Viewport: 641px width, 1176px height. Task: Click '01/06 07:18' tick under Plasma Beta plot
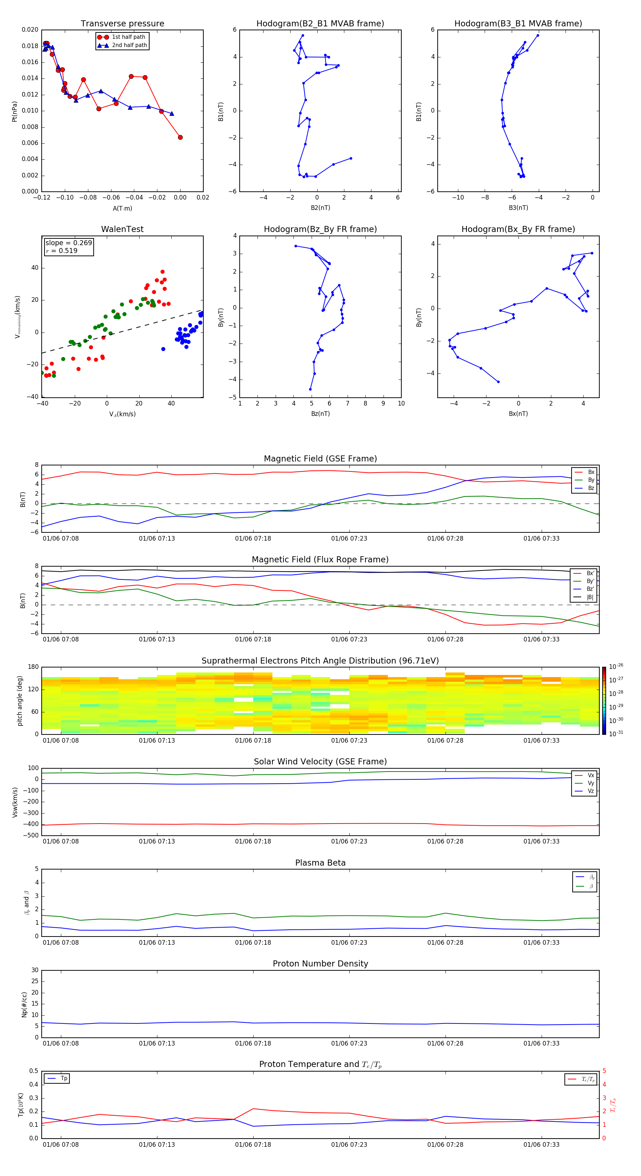coord(253,942)
